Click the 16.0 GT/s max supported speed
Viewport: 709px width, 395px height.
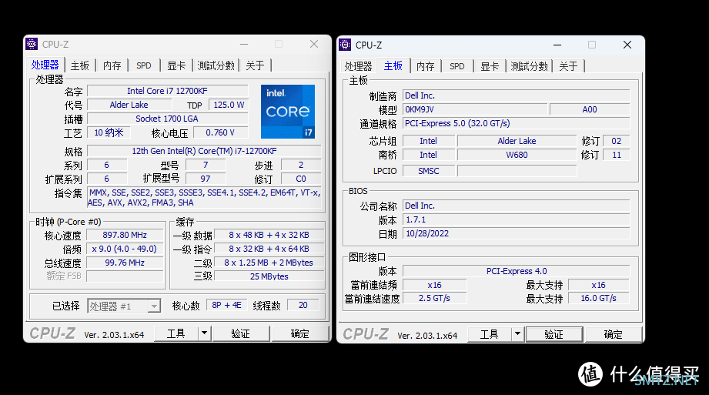(598, 298)
